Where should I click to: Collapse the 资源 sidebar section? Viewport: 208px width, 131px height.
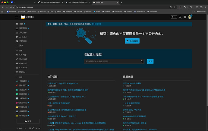pos(19,51)
